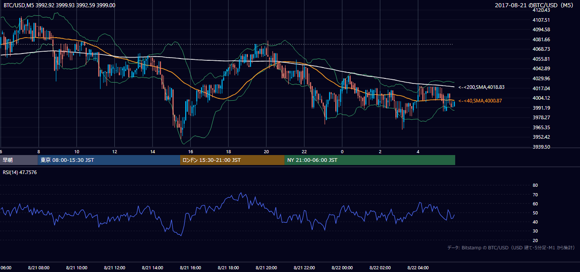The width and height of the screenshot is (580, 272).
Task: Click the Bitstamp data source note
Action: (511, 248)
